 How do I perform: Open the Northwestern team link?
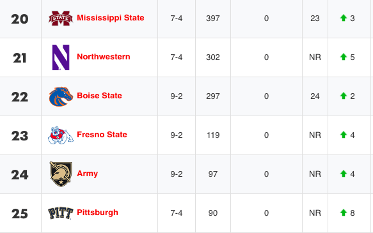(104, 57)
